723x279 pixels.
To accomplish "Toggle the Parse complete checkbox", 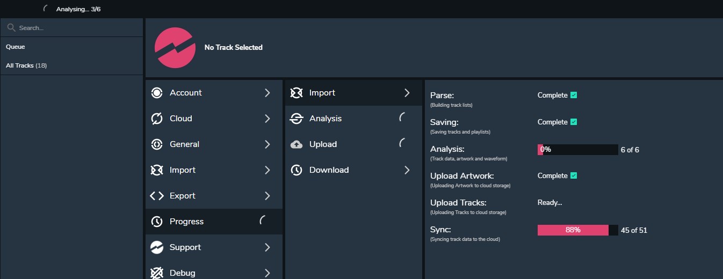I will point(574,96).
